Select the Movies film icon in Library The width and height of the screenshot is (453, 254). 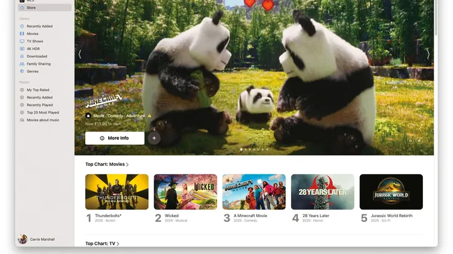[22, 34]
